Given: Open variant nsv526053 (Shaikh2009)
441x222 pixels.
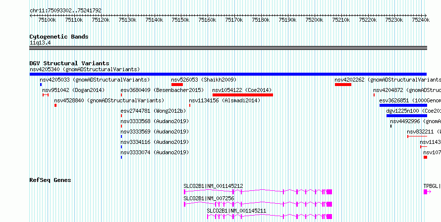Looking at the screenshot, I should [x=204, y=80].
